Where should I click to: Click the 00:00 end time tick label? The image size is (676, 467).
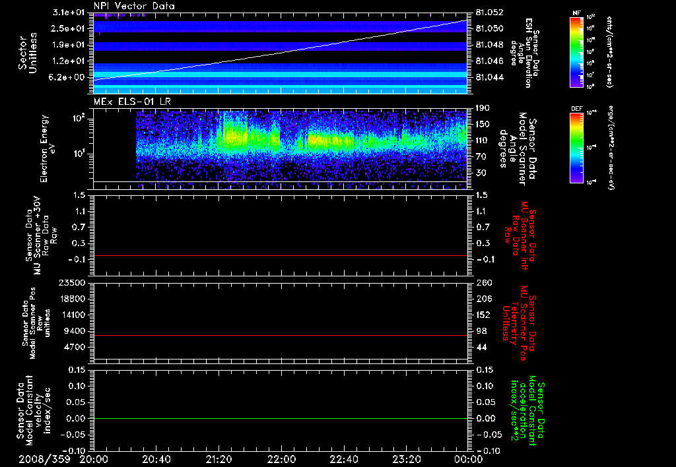click(468, 459)
